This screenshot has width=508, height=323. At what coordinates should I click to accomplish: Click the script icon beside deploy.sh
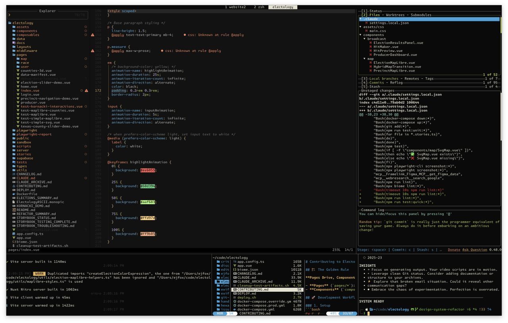pyautogui.click(x=235, y=297)
